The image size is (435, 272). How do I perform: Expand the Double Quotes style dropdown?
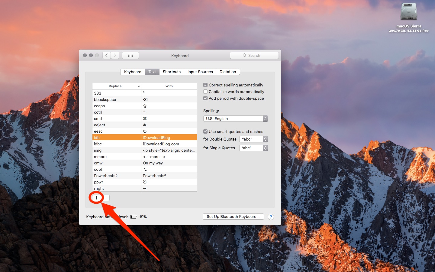253,139
